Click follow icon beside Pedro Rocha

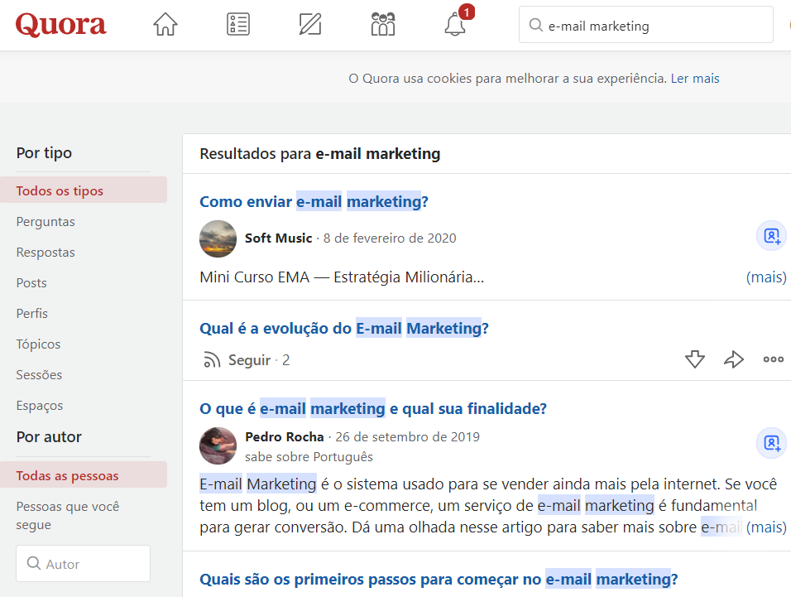(x=771, y=443)
